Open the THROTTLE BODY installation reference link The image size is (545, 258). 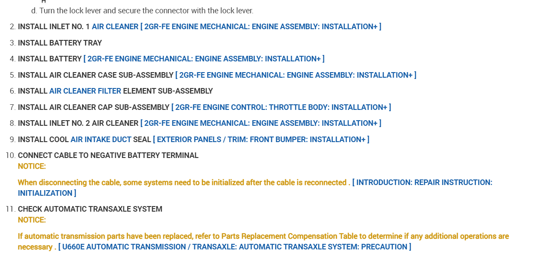[281, 107]
